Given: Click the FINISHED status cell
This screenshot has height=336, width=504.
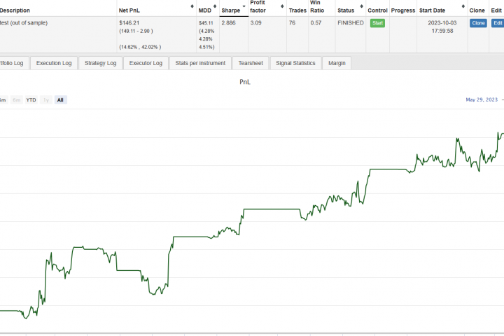Looking at the screenshot, I should pyautogui.click(x=351, y=23).
